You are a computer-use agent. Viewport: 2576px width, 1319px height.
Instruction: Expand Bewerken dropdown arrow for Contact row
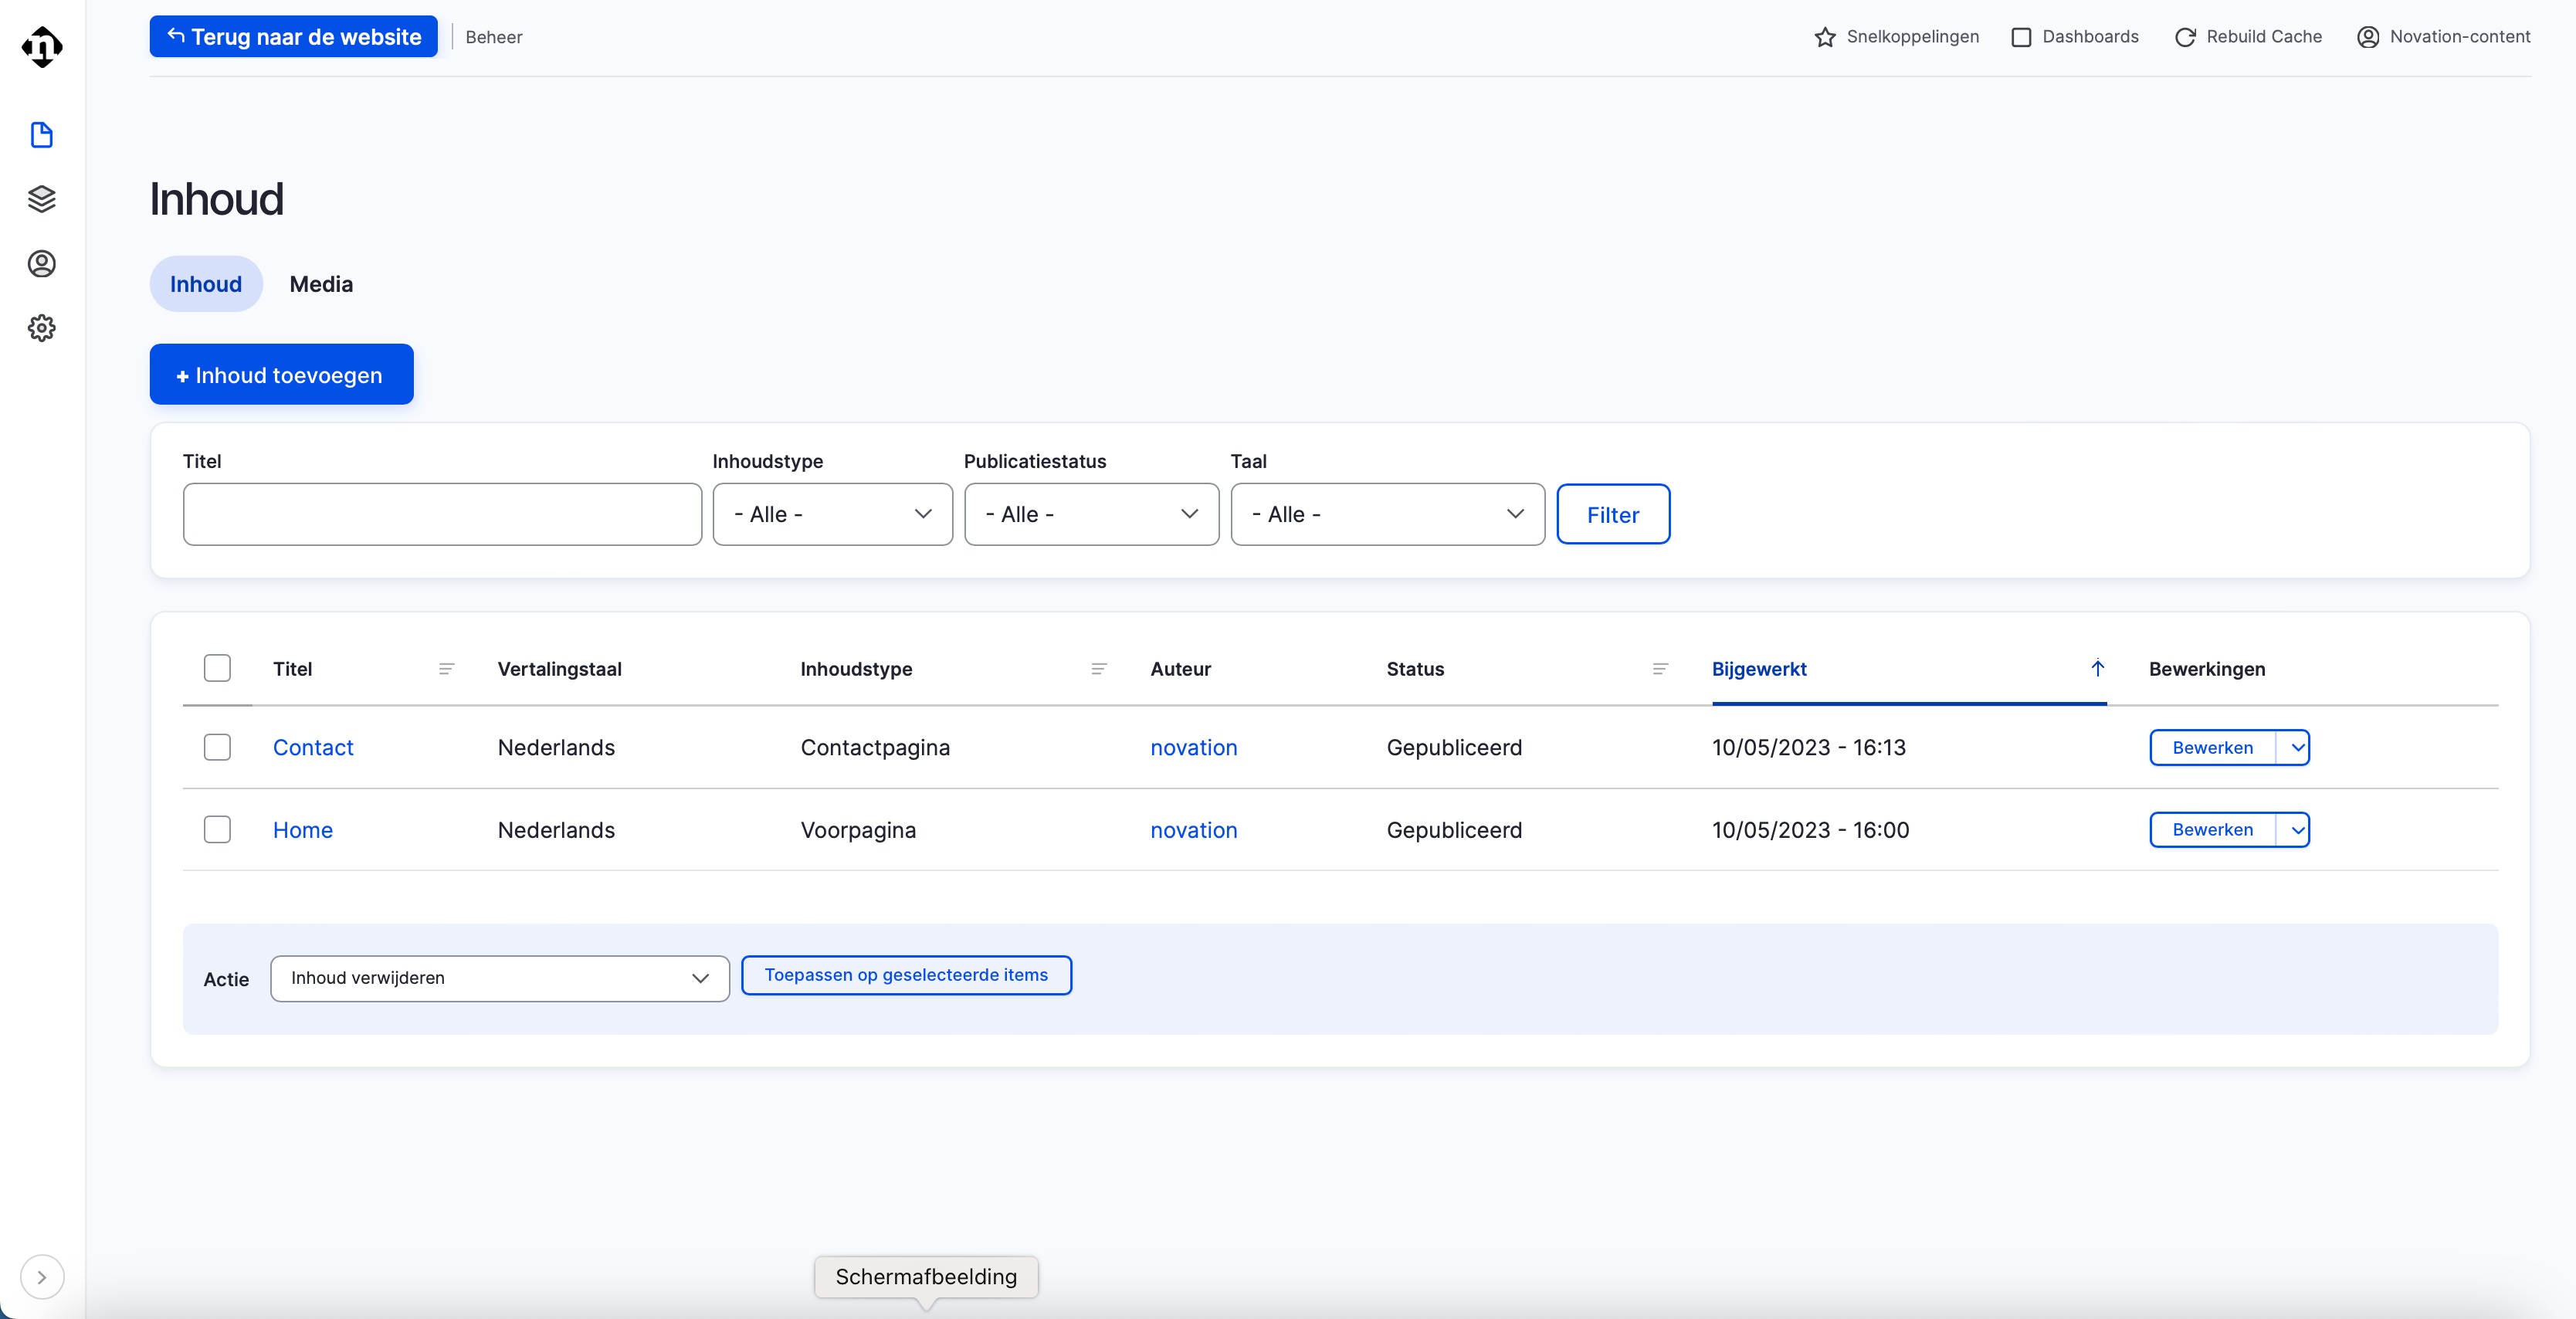pos(2297,747)
